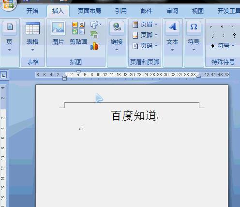
Task: Click the 页脚 footer button
Action: [143, 35]
